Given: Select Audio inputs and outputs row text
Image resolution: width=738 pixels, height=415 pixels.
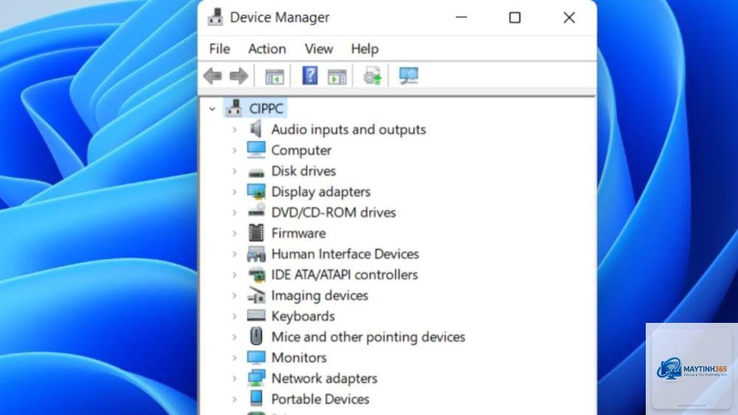Looking at the screenshot, I should point(348,129).
